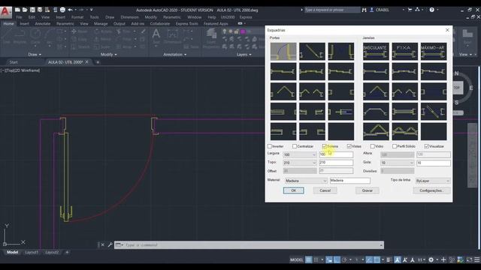Click the command line X close icon
The width and height of the screenshot is (481, 270).
(103, 245)
